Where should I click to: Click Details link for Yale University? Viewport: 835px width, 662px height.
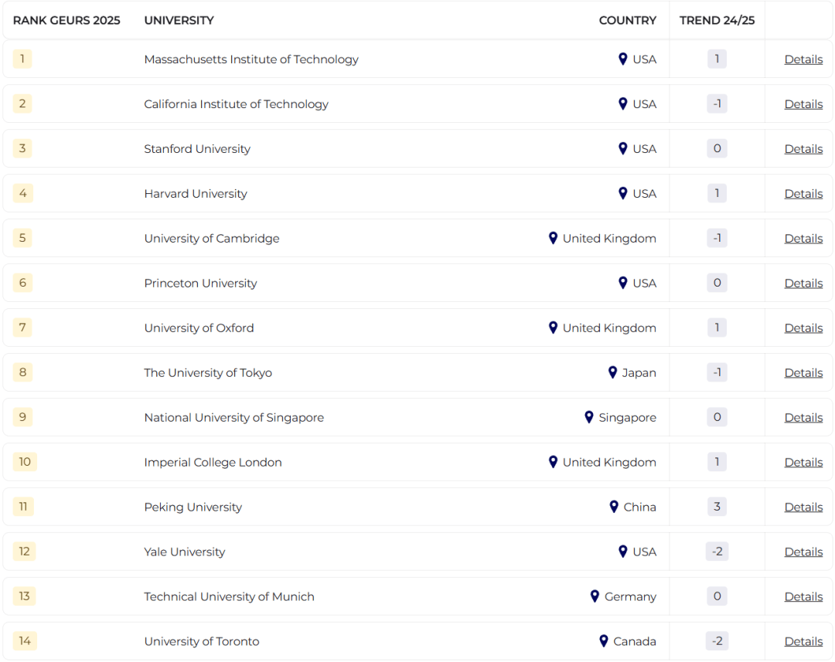click(x=803, y=552)
